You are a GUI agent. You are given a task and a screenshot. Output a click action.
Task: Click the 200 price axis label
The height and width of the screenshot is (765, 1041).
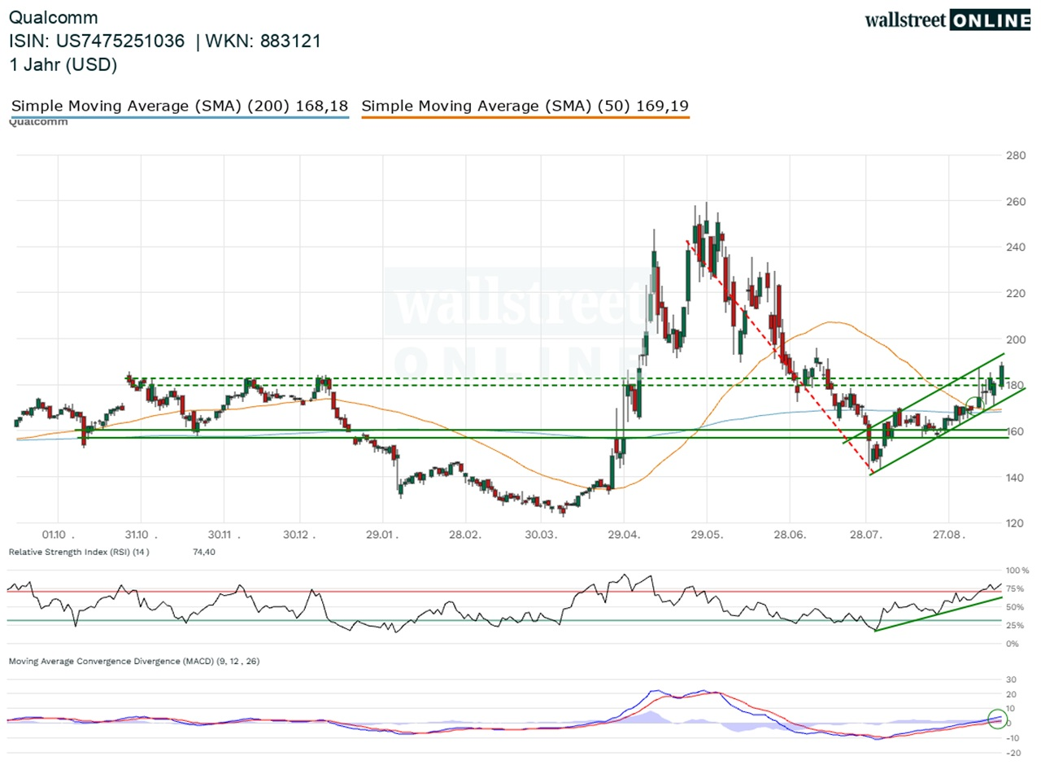pyautogui.click(x=1015, y=339)
